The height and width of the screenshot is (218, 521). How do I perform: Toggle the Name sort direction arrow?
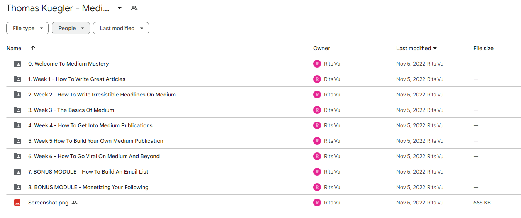(33, 48)
